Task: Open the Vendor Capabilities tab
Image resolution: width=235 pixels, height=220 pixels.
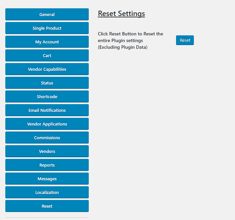Action: pos(47,69)
